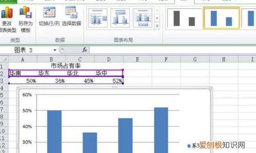The width and height of the screenshot is (256, 153).
Task: Expand chart layouts gallery more button
Action: pos(157,26)
